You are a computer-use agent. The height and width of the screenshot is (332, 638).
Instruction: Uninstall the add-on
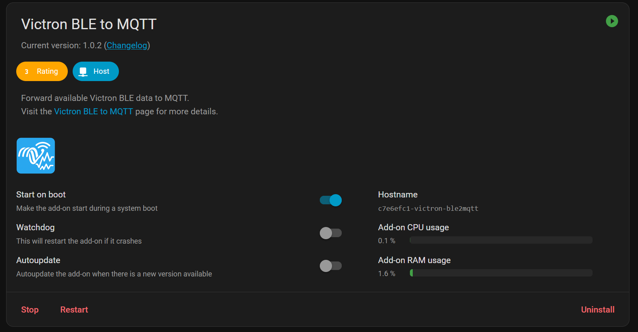[x=597, y=310]
